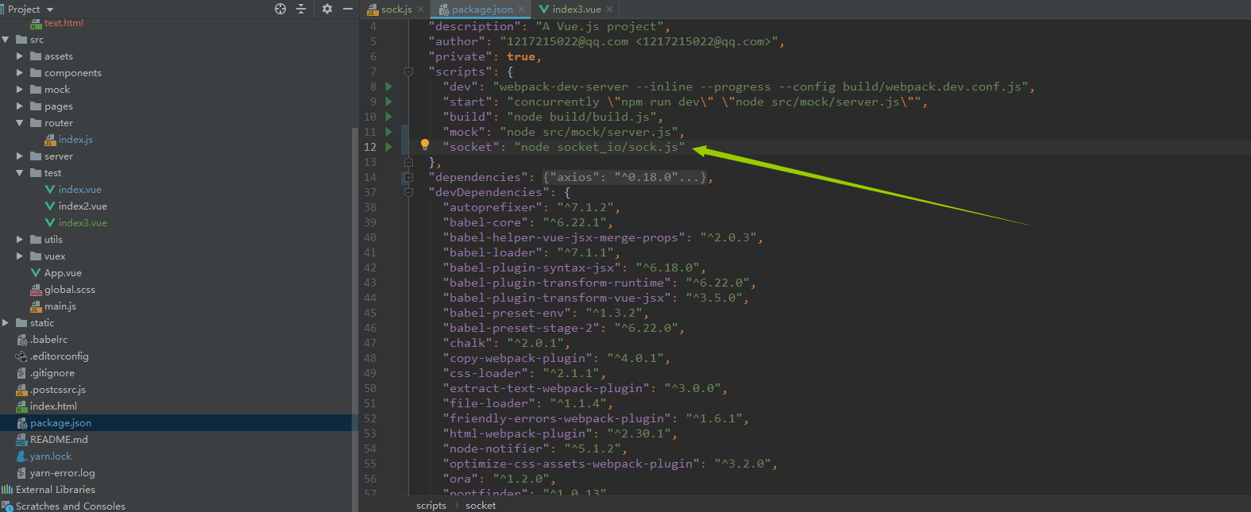Image resolution: width=1251 pixels, height=512 pixels.
Task: Fold the "devDependencies" block in gutter
Action: tap(408, 192)
